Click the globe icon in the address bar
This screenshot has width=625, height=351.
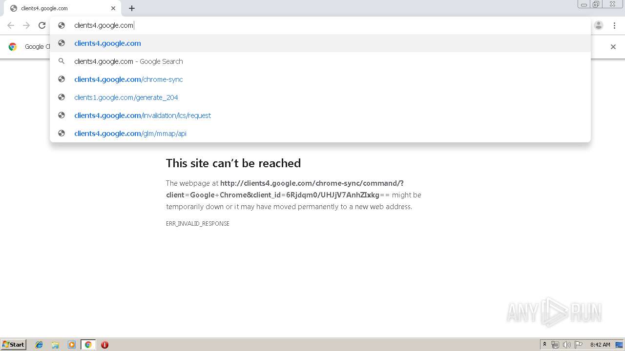pos(62,25)
